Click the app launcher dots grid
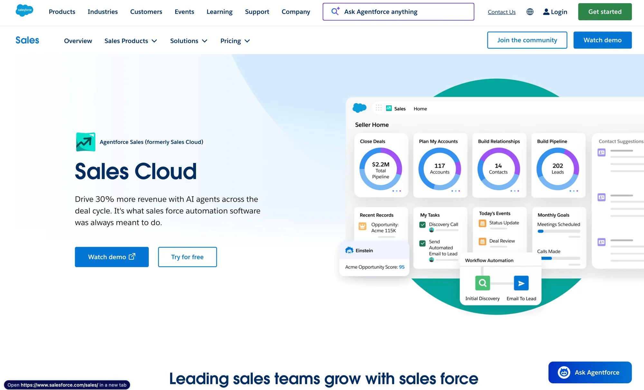The width and height of the screenshot is (644, 390). 379,108
